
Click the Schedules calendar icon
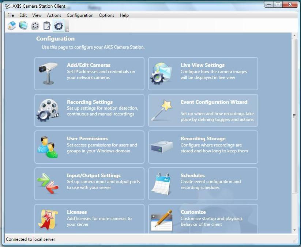(161, 183)
